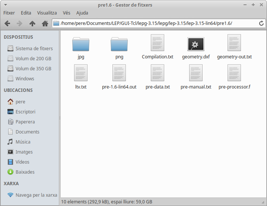
Task: Select the pre-processor.f file icon
Action: 234,73
